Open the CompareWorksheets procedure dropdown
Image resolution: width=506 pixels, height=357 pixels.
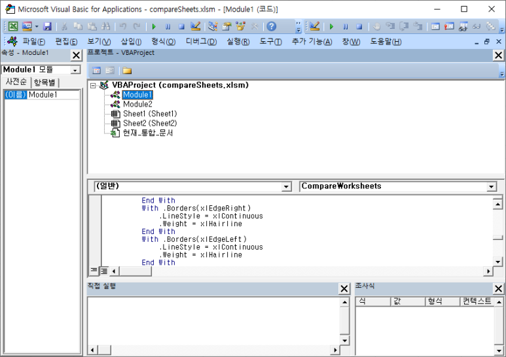491,186
